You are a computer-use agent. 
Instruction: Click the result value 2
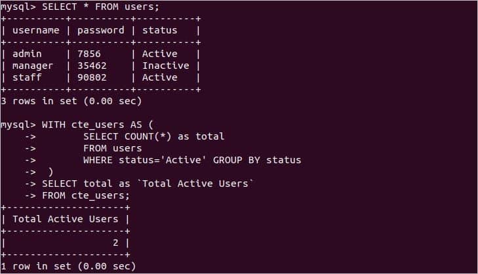(x=115, y=243)
